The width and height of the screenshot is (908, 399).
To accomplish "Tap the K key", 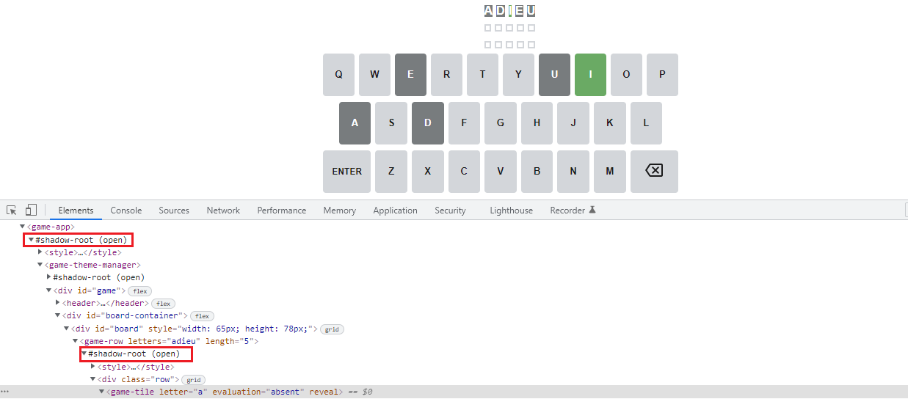I will click(x=609, y=122).
